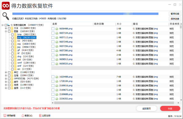Enable the checkbox for 2169016.png
This screenshot has width=183, height=119.
(x=53, y=86)
